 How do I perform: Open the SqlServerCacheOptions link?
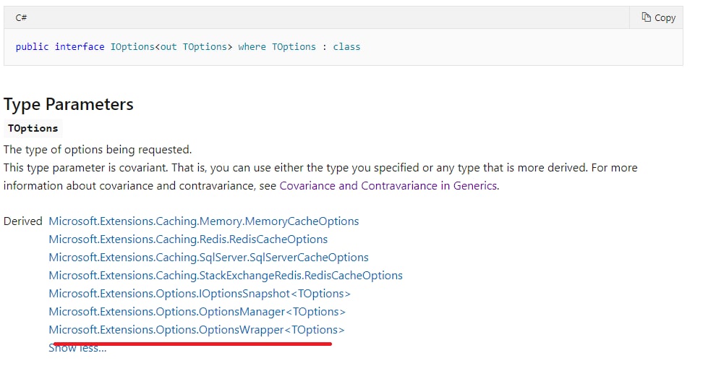tap(208, 258)
